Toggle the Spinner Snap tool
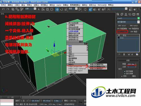 pyautogui.click(x=104, y=9)
